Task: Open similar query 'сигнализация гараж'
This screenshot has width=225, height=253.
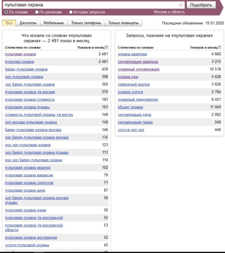Action: point(135,122)
